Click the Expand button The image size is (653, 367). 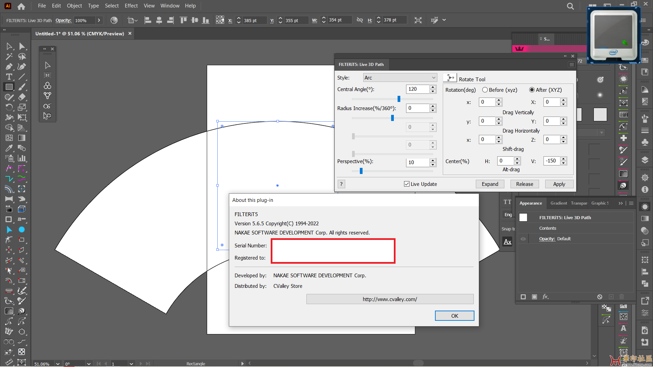coord(490,184)
